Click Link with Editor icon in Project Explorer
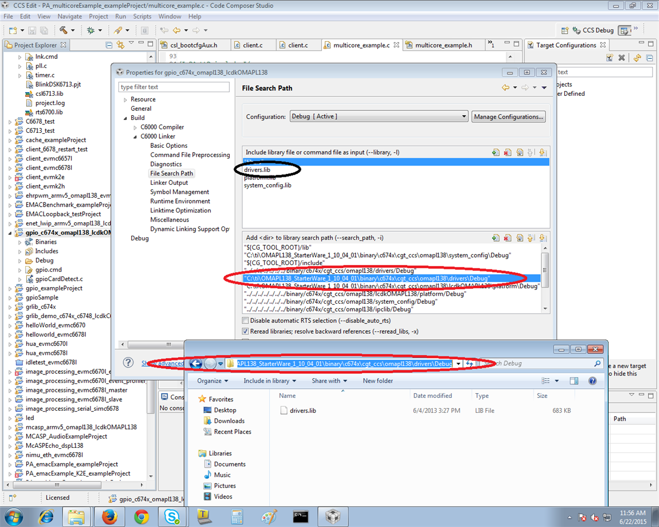The image size is (659, 527). coord(121,45)
